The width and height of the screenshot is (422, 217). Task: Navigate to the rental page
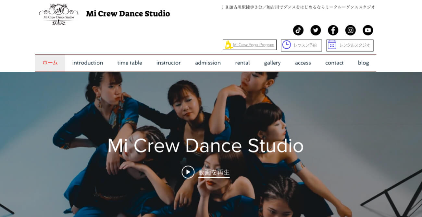coord(242,63)
